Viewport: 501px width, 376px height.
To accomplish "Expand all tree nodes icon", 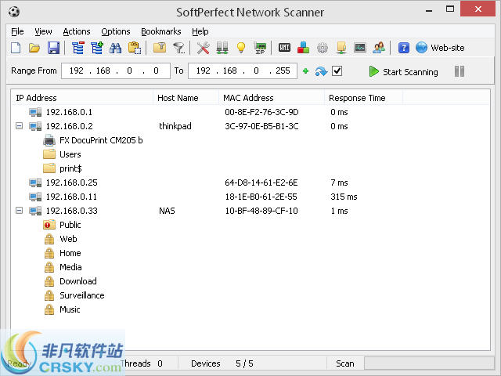I will coord(97,48).
